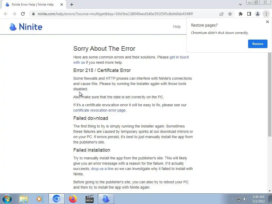272x204 pixels.
Task: Reload the current page
Action: pyautogui.click(x=23, y=14)
